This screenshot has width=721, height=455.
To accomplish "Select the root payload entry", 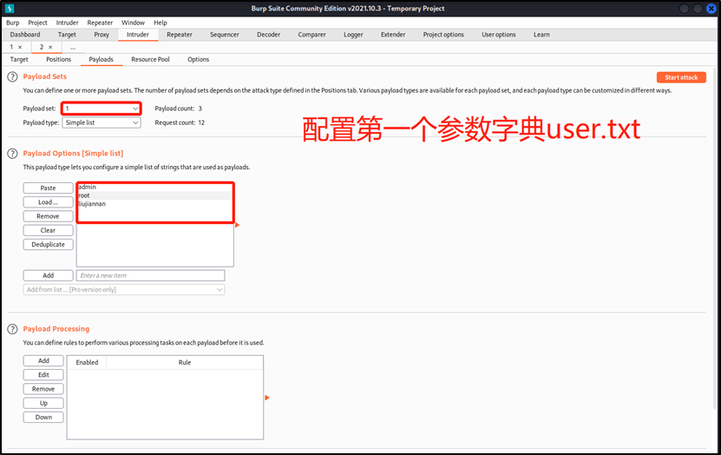I will pos(154,195).
